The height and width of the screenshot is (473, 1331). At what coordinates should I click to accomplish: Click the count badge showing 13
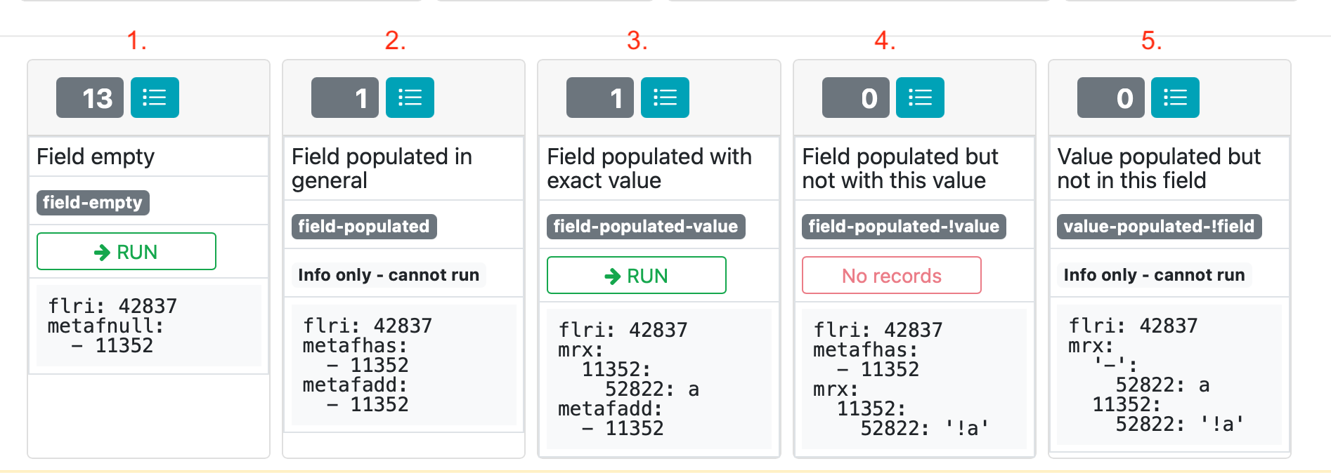coord(90,98)
